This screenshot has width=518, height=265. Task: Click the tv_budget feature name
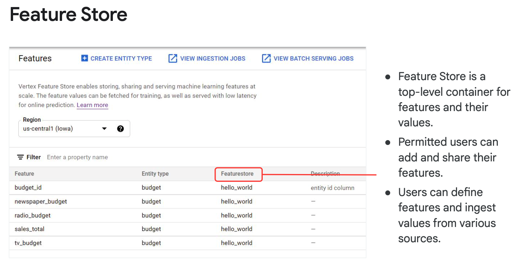[28, 243]
